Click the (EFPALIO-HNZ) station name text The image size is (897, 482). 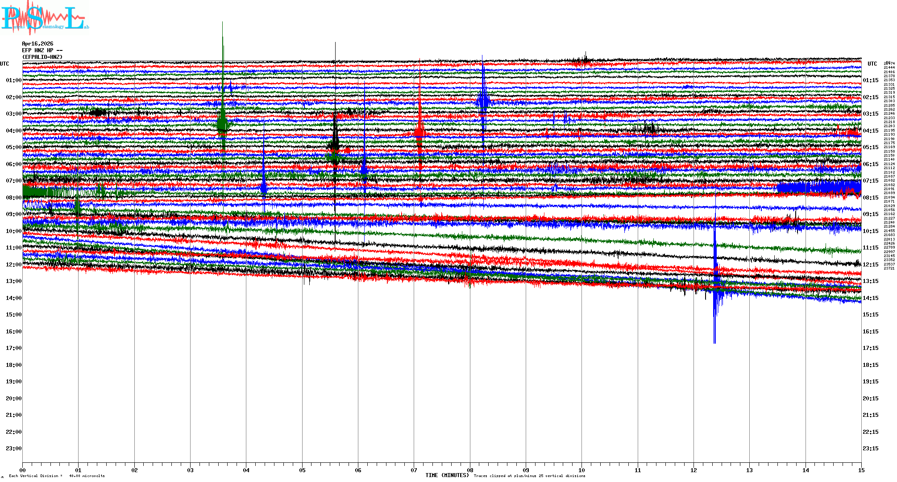pos(42,57)
